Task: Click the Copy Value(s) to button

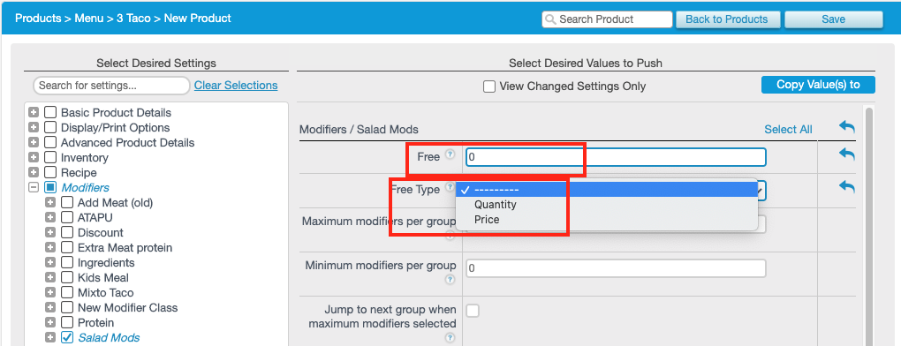Action: click(x=818, y=85)
